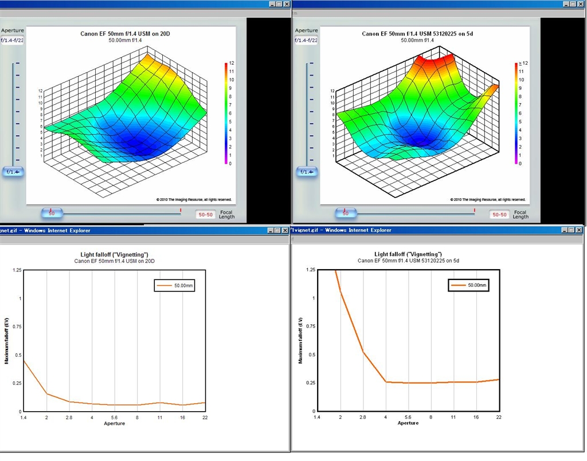Minimize the 20D surface chart window
This screenshot has width=587, height=461.
pos(272,4)
